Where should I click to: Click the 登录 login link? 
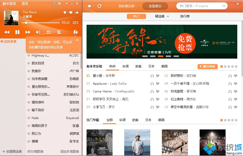(25, 4)
